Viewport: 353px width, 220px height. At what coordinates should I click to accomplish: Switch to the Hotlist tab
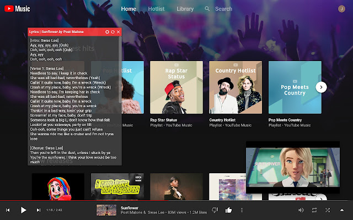point(156,9)
